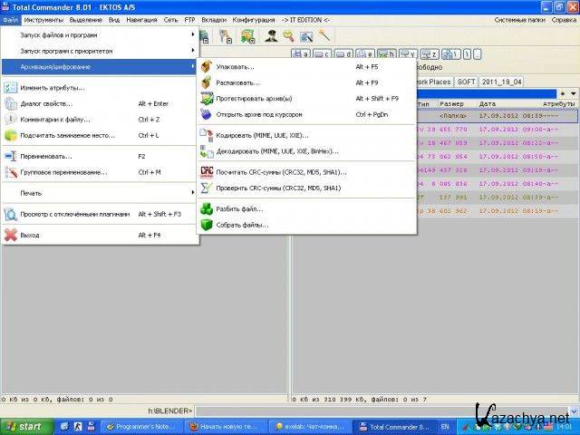
Task: Click the red X Выход icon
Action: [x=10, y=235]
